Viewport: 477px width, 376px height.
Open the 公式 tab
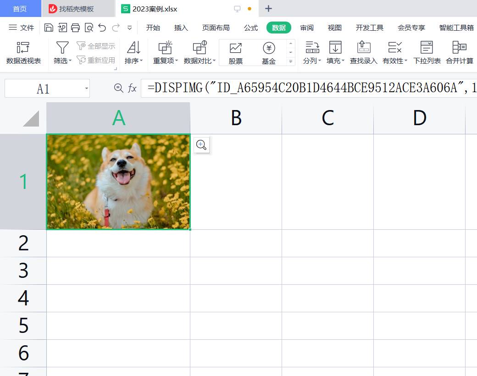pos(251,28)
